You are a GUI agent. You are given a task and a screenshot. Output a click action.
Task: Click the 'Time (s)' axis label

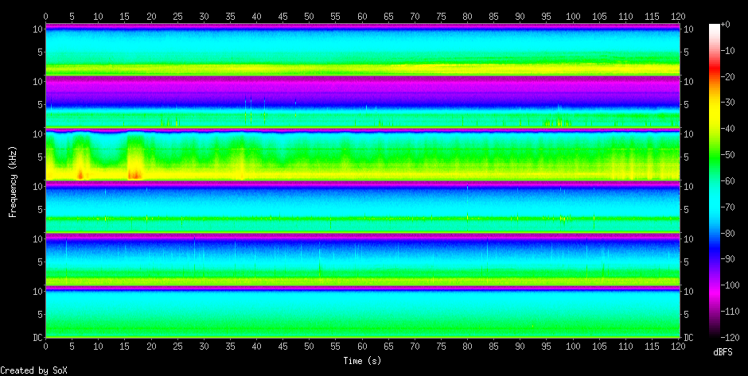click(362, 360)
